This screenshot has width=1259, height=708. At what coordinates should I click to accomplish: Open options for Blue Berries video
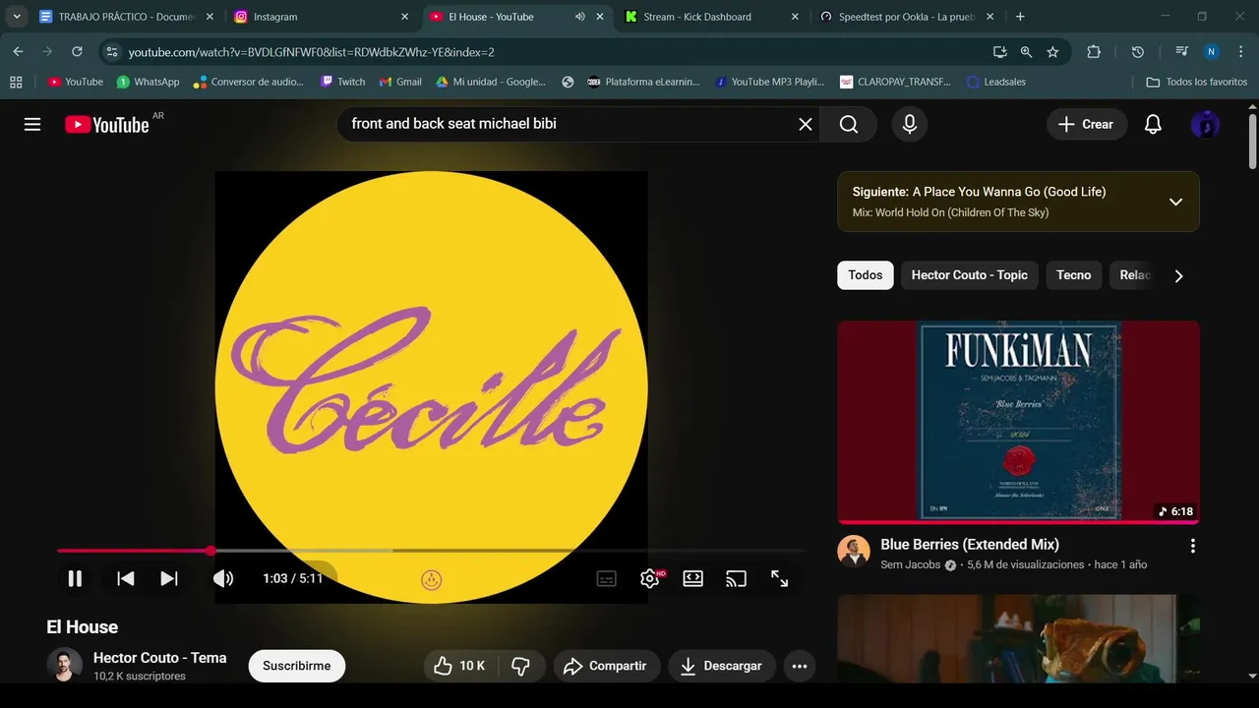[x=1193, y=546]
